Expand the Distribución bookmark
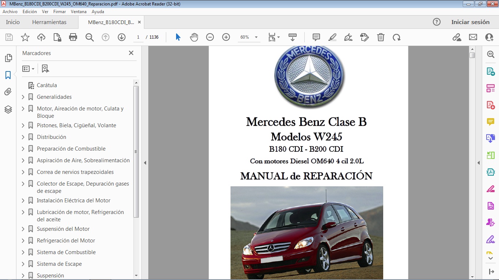 (23, 137)
